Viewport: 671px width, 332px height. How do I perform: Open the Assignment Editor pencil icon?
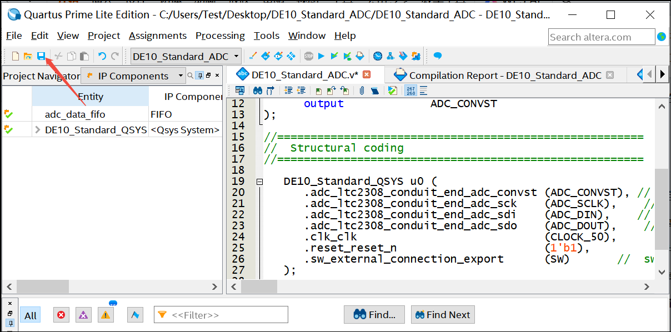tap(253, 56)
